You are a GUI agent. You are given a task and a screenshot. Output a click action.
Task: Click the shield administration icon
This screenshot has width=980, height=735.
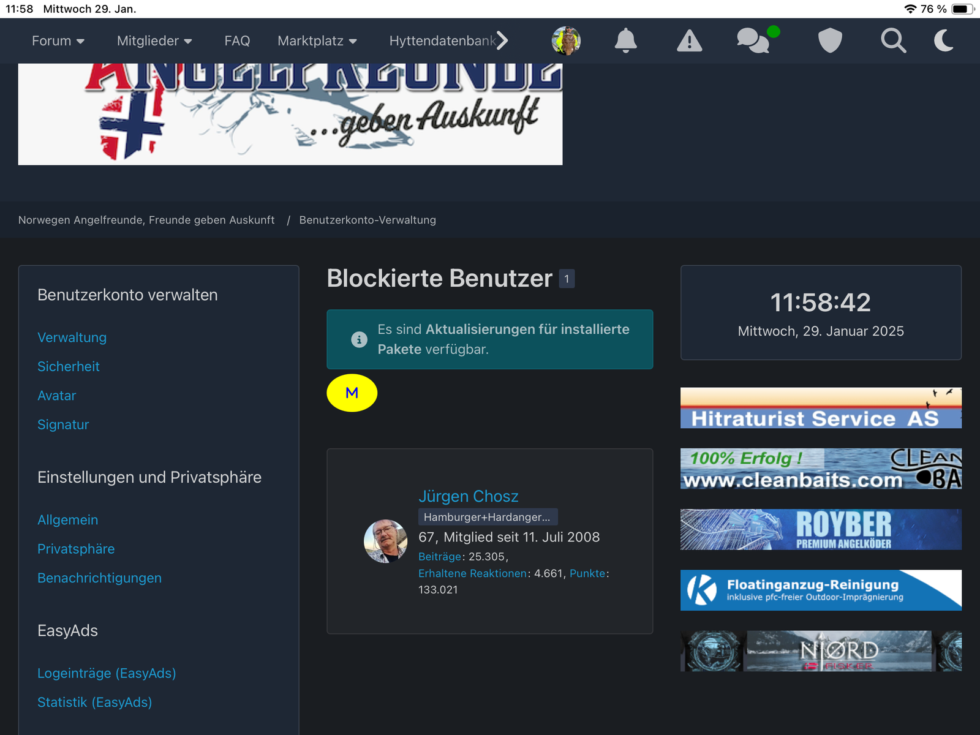(x=830, y=41)
